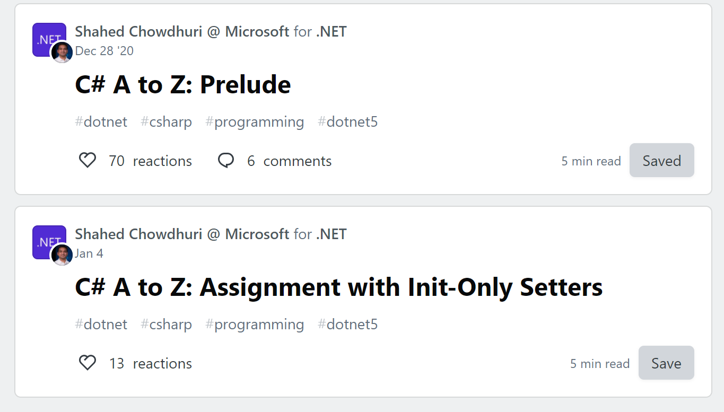Open the .NET organization logo on the Prelude post

pyautogui.click(x=49, y=39)
